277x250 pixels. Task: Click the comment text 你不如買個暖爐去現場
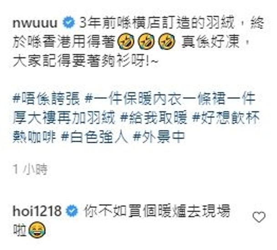coord(157,211)
